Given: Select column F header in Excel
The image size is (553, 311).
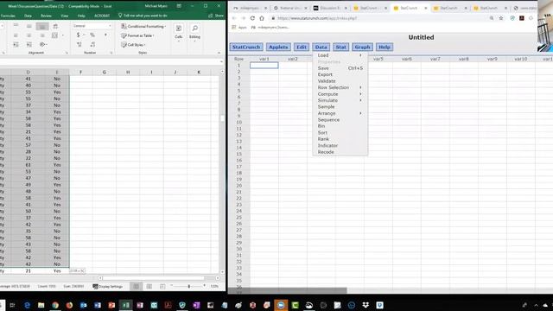Looking at the screenshot, I should point(80,73).
